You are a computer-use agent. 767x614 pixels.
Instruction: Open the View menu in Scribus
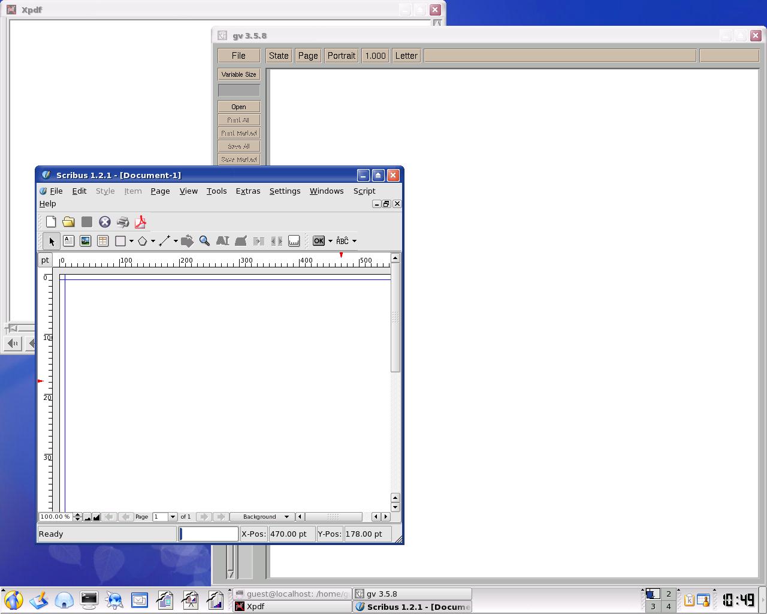pos(189,191)
